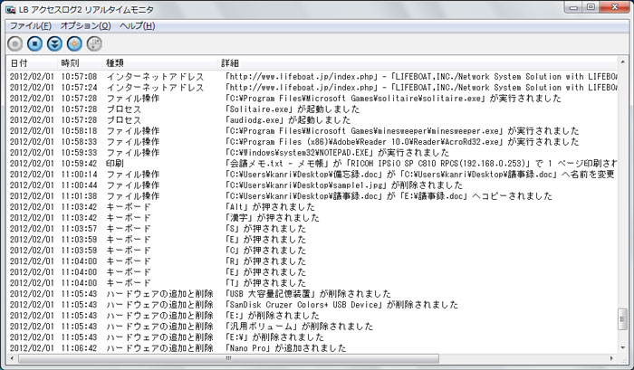This screenshot has width=634, height=370.
Task: Click the grayed record start toolbar icon
Action: 15,43
